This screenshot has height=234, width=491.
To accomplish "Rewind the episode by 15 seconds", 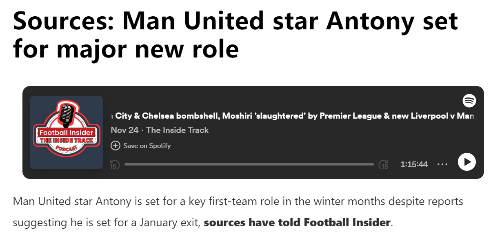I will click(115, 164).
